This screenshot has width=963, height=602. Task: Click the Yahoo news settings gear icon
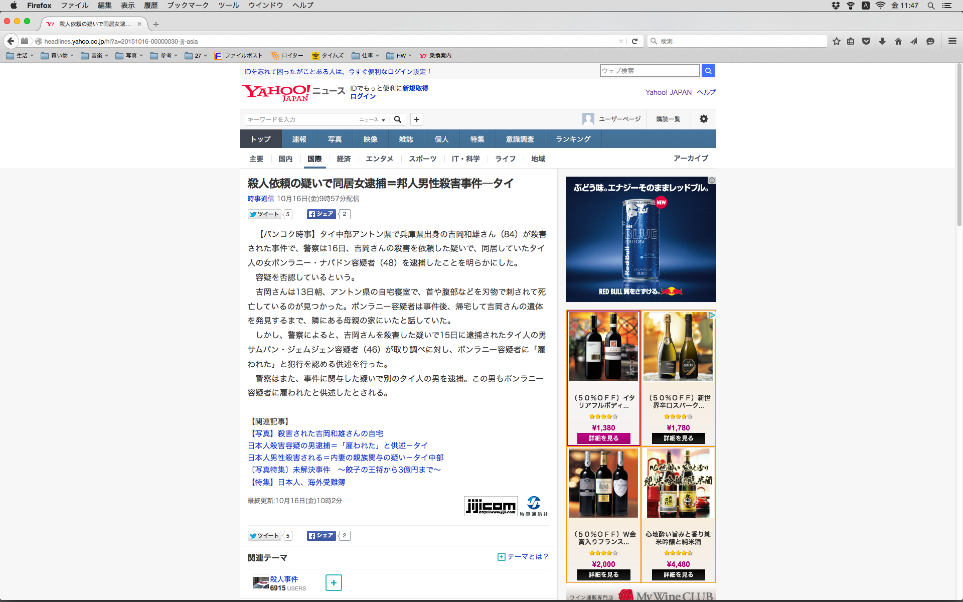(x=704, y=119)
